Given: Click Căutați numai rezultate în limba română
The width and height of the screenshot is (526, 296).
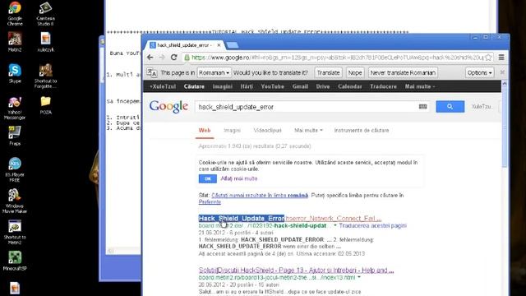Looking at the screenshot, I should click(x=260, y=196).
